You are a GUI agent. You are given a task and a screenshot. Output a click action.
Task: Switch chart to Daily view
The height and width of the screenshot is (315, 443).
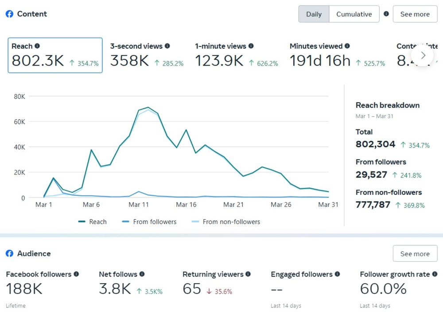pyautogui.click(x=314, y=14)
